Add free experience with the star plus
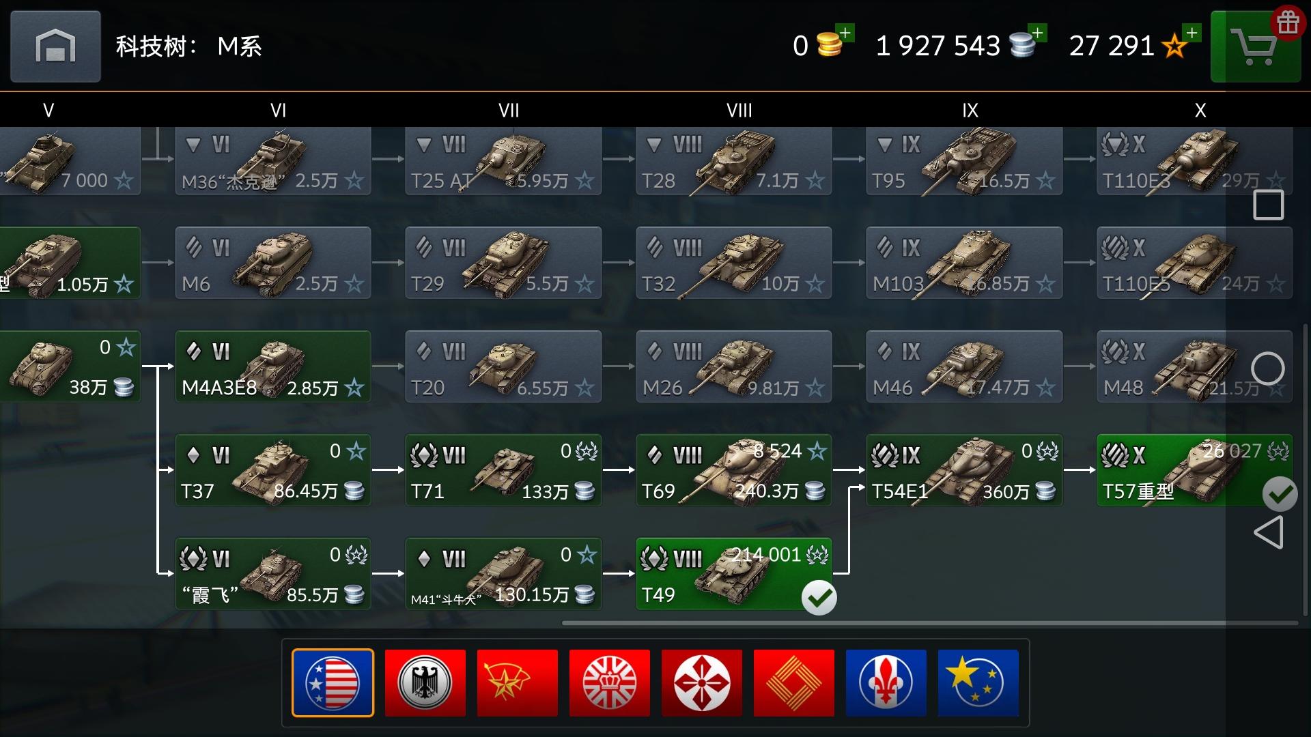 pos(1192,33)
